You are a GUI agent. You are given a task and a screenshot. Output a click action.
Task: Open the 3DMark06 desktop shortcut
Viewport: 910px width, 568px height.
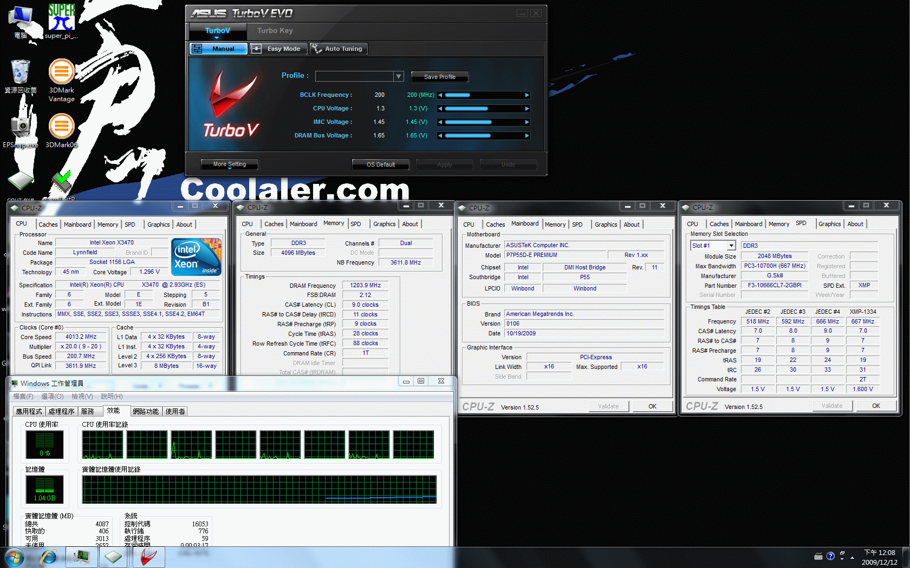click(x=61, y=130)
